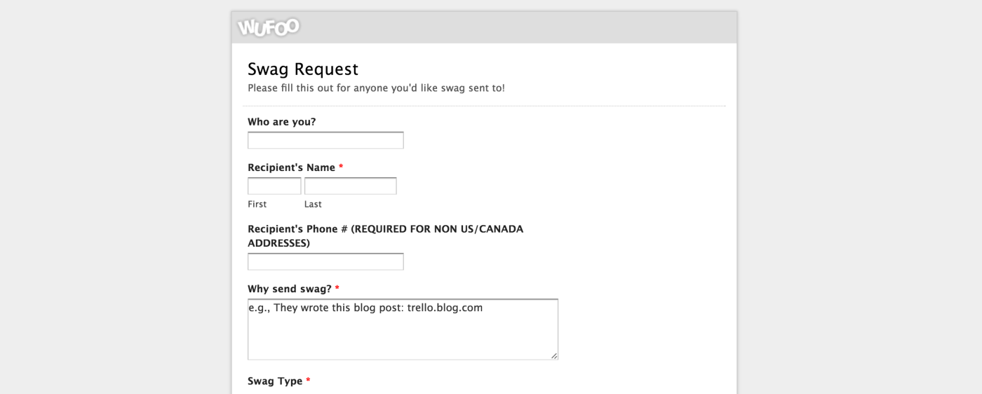Click the "Recipient's Name" label

(x=291, y=168)
